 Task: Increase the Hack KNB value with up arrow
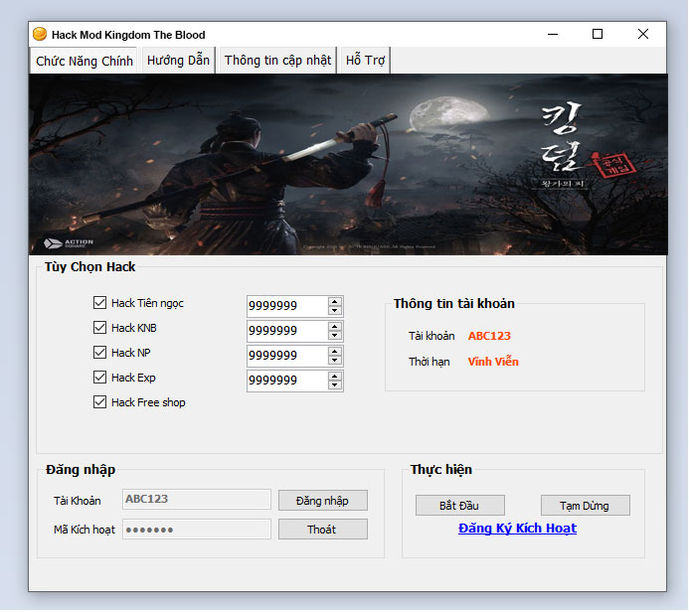click(x=335, y=327)
